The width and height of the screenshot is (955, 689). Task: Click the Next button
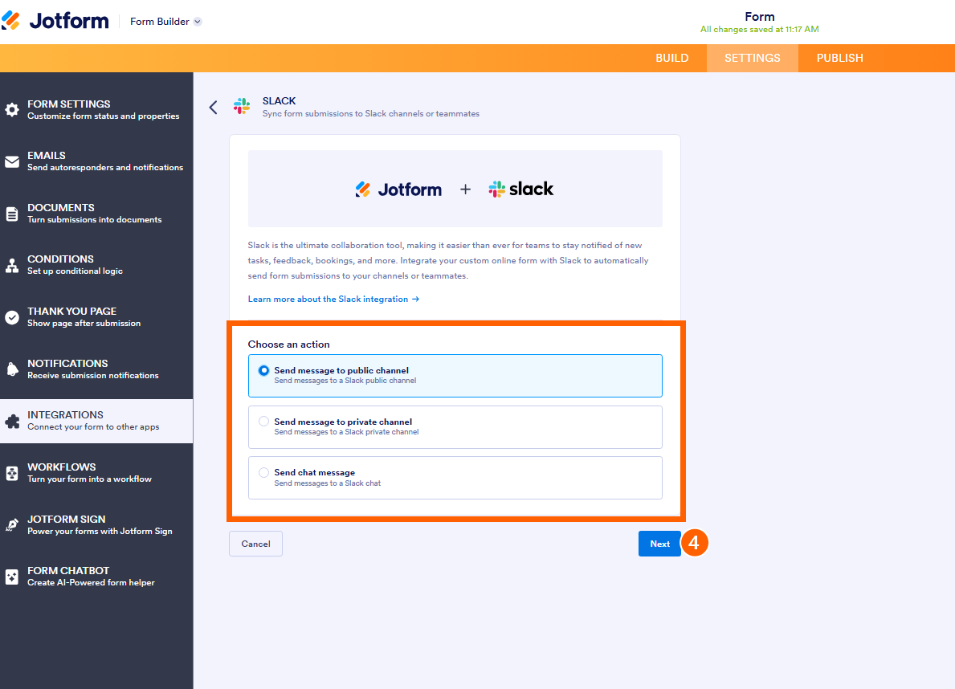click(x=659, y=543)
